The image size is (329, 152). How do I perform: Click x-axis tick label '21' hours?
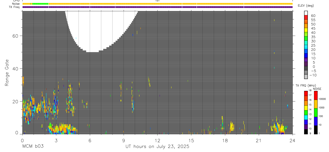click(259, 140)
